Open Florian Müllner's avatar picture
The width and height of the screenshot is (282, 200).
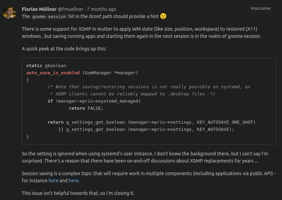pyautogui.click(x=9, y=12)
